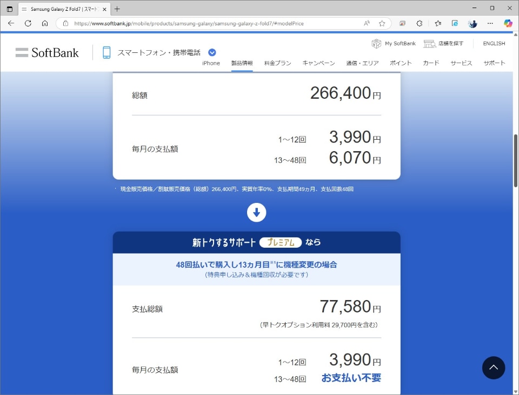The height and width of the screenshot is (395, 519).
Task: Go to the browser Home icon
Action: pos(45,23)
